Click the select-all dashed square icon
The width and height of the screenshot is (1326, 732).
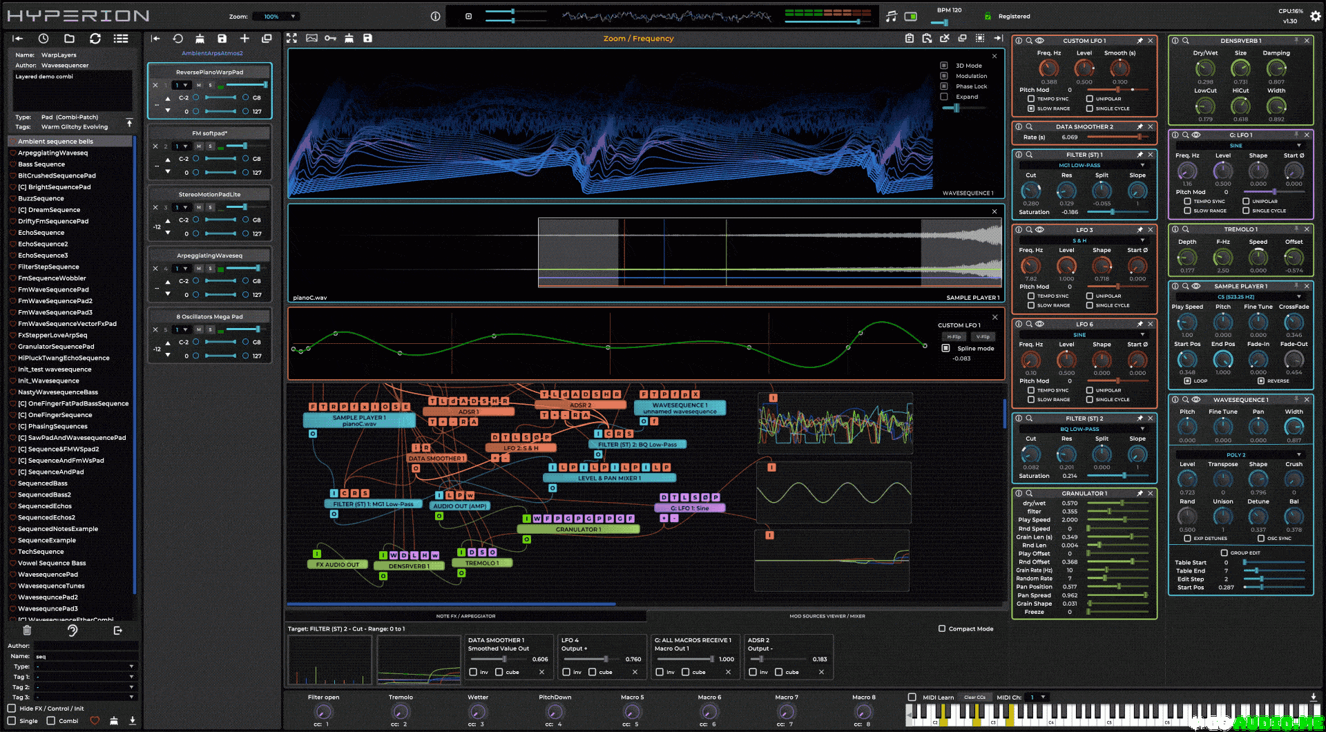tap(980, 39)
